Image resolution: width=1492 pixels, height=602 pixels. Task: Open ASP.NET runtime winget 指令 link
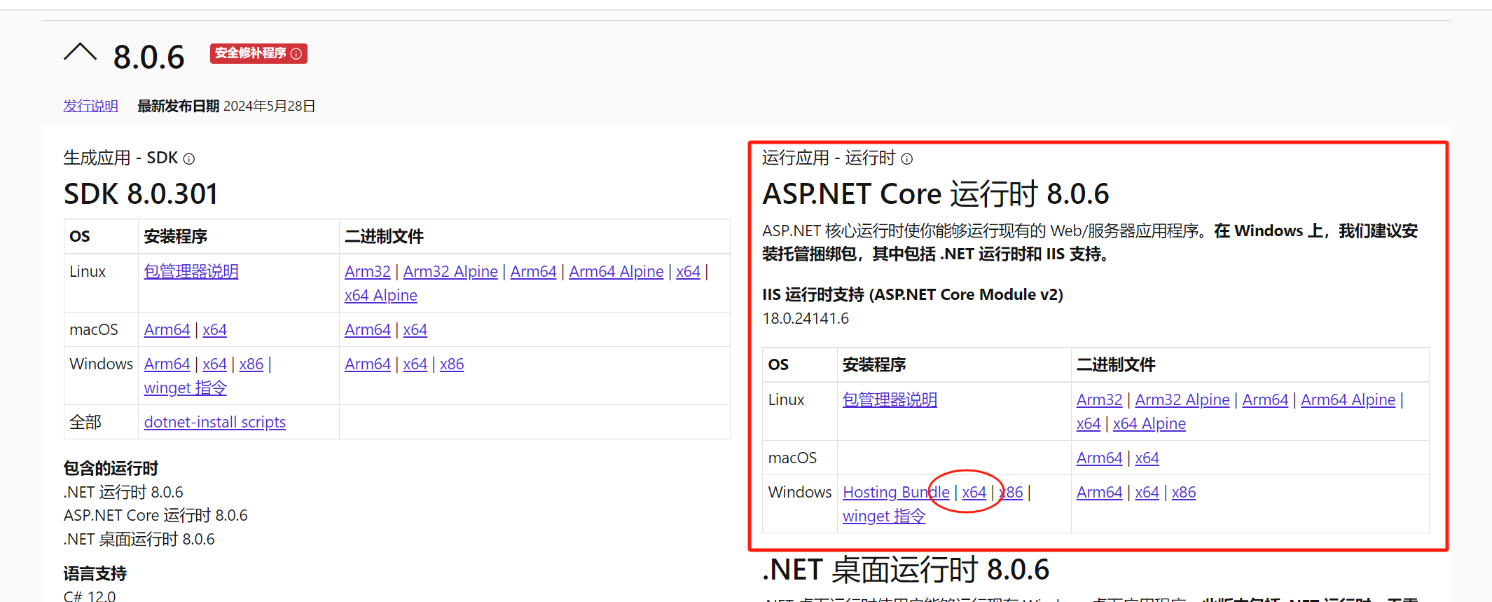click(884, 516)
